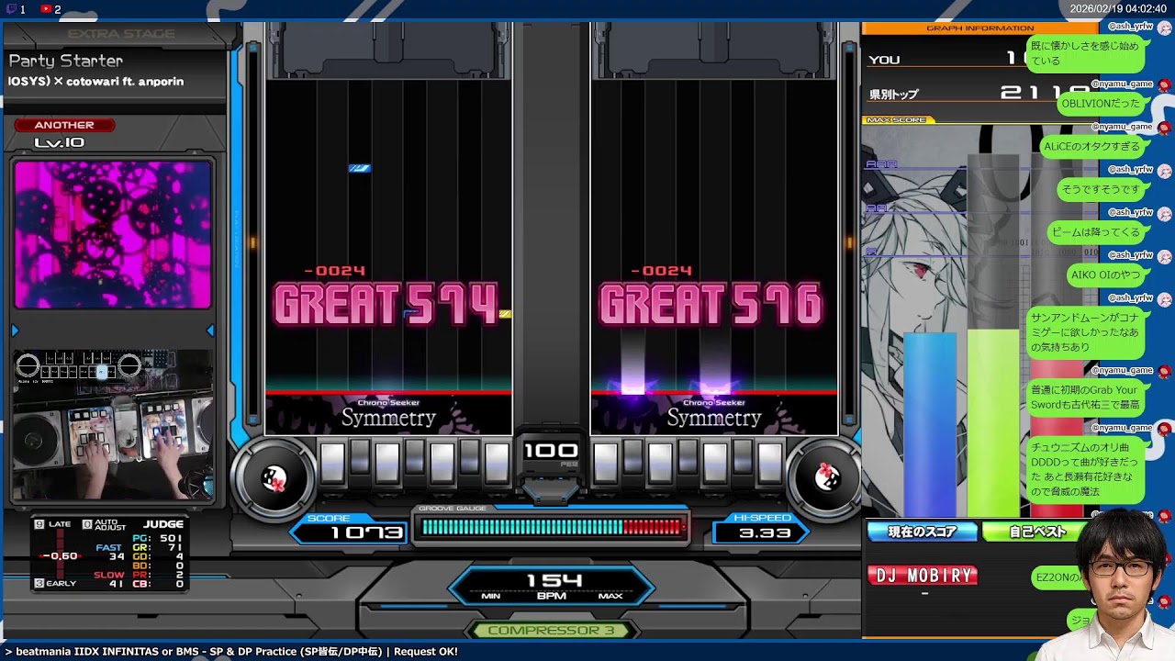Click the PR: 2 judge row
The width and height of the screenshot is (1175, 661).
157,575
